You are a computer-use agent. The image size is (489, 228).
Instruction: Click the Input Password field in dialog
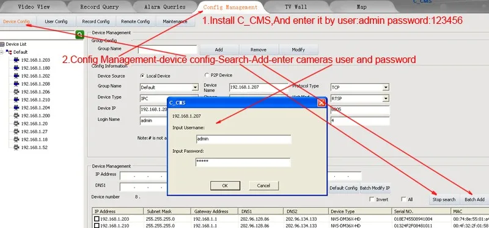pos(243,162)
